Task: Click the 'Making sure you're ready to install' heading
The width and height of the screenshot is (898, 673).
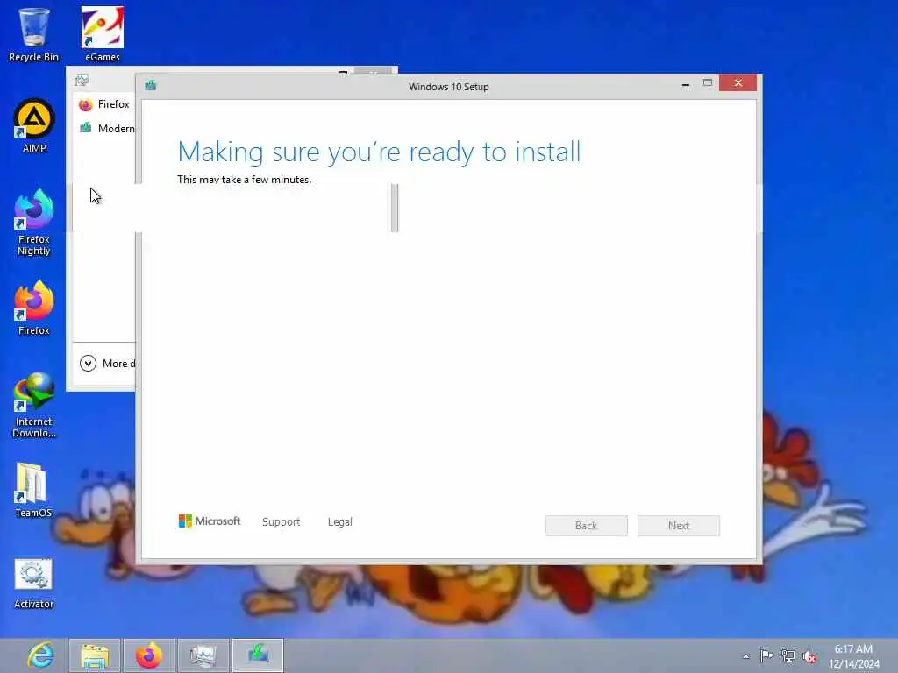Action: click(x=379, y=152)
